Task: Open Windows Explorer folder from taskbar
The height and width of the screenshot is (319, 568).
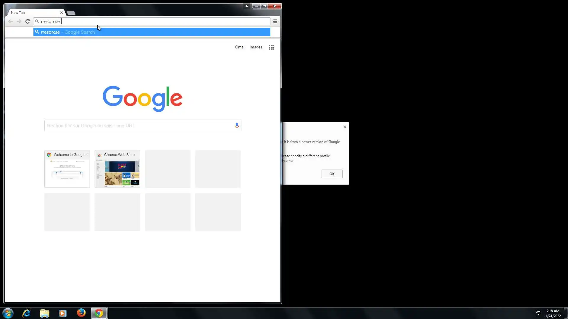Action: coord(44,313)
